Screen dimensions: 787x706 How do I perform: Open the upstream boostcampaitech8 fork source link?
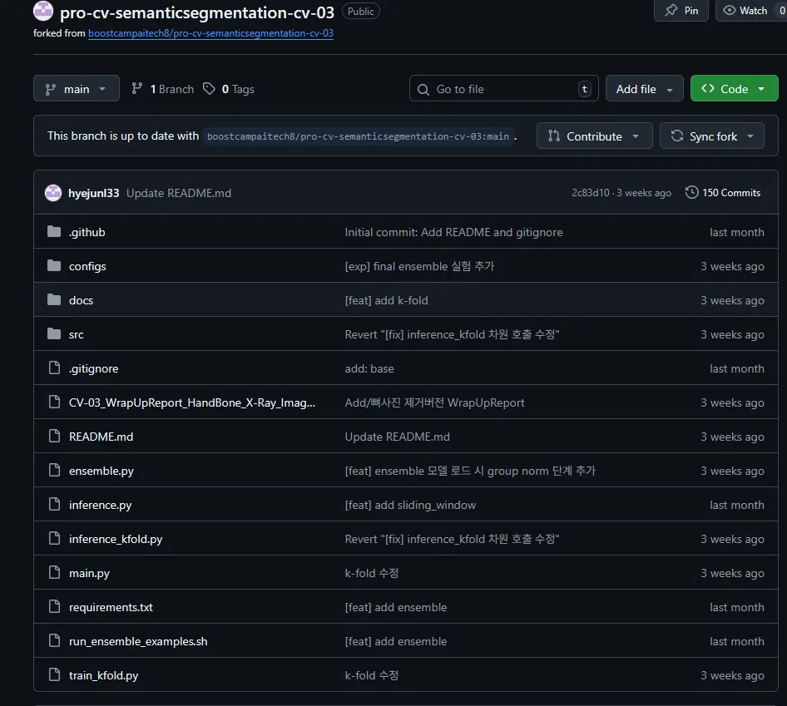click(x=210, y=33)
